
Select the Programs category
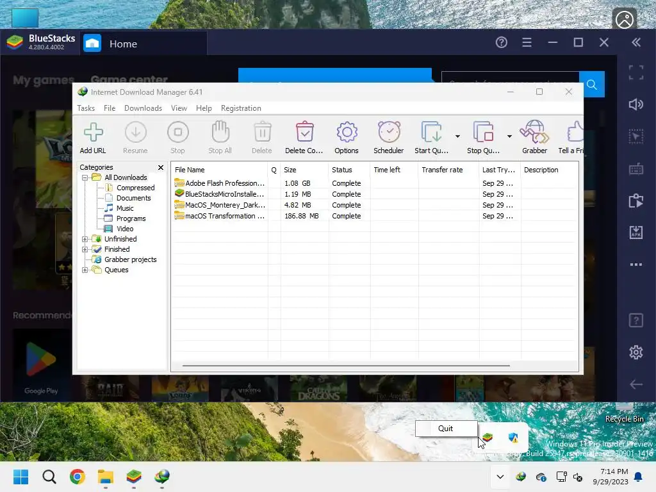(131, 218)
